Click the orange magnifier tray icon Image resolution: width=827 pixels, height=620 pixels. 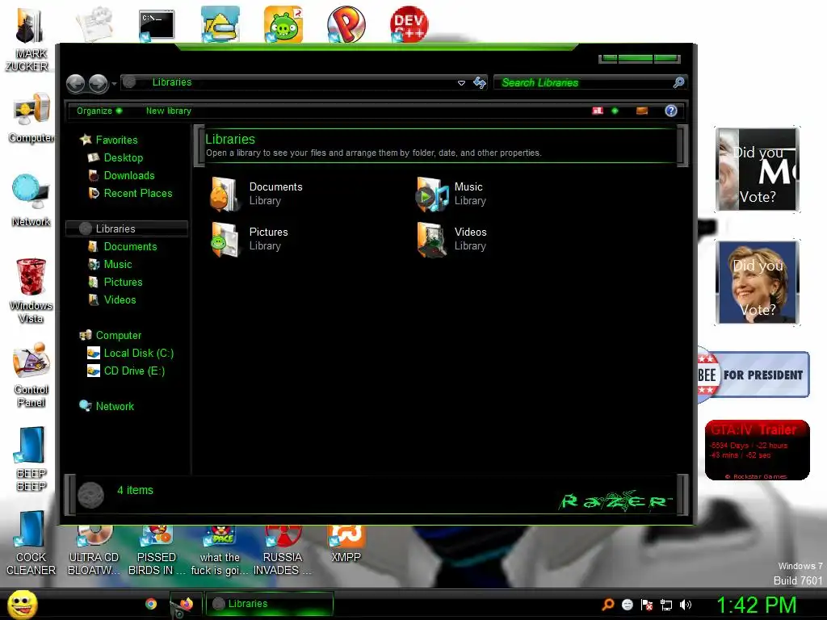point(607,604)
